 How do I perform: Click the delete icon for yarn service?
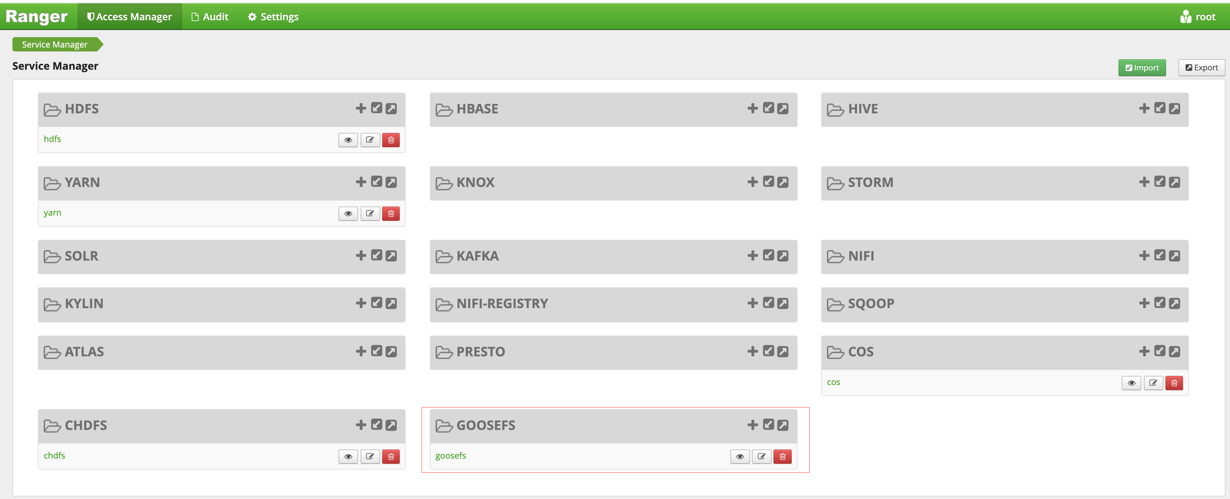pos(391,212)
